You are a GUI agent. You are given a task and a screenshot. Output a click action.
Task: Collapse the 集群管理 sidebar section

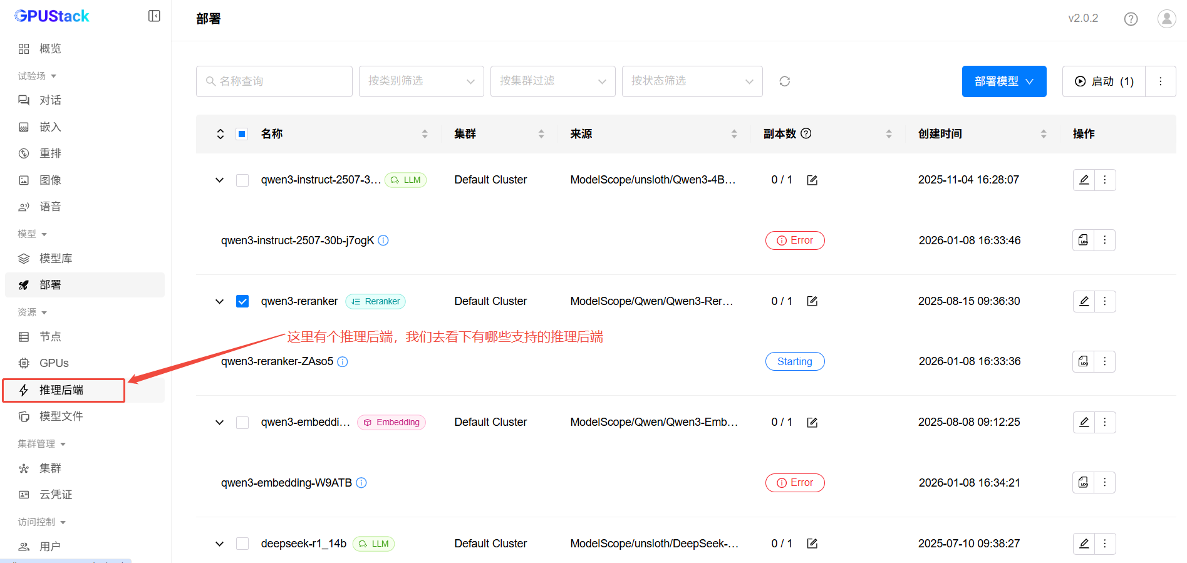42,444
